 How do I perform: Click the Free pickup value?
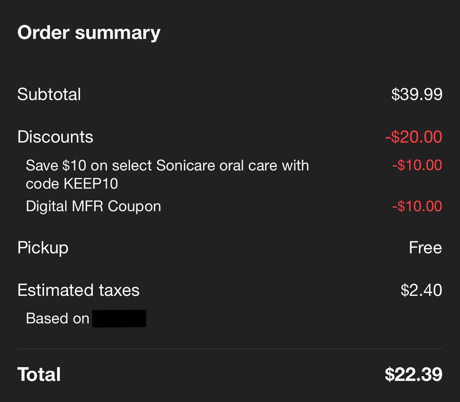click(425, 248)
